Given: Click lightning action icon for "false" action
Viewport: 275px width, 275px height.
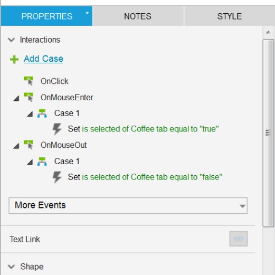Looking at the screenshot, I should point(57,177).
